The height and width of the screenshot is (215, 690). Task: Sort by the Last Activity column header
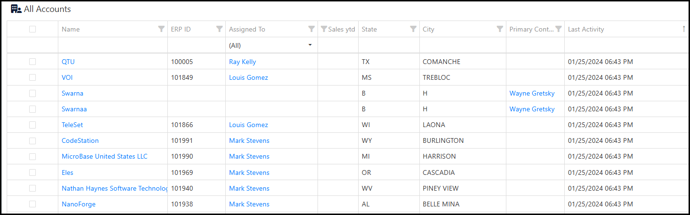click(x=586, y=29)
